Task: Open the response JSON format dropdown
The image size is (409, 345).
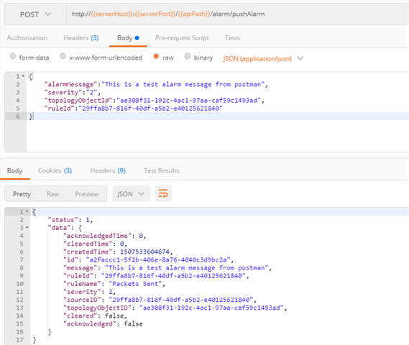Action: click(132, 194)
